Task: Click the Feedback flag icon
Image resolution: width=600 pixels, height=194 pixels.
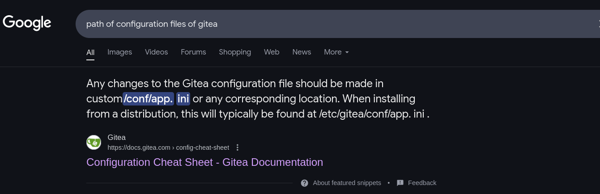Action: click(x=400, y=183)
